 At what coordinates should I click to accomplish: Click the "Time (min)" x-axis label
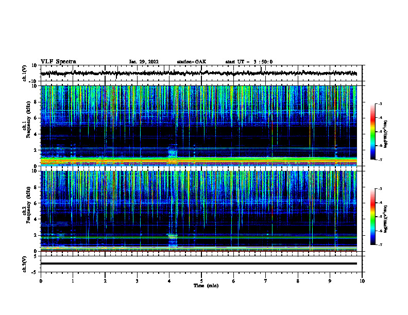point(206,286)
